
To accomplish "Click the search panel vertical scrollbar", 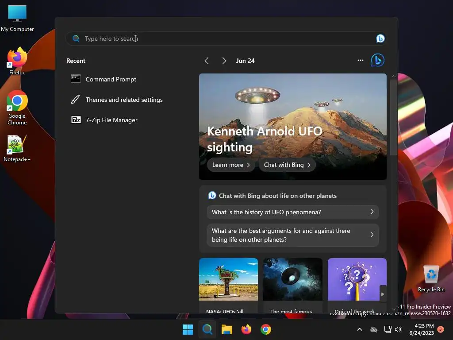I will point(393,117).
